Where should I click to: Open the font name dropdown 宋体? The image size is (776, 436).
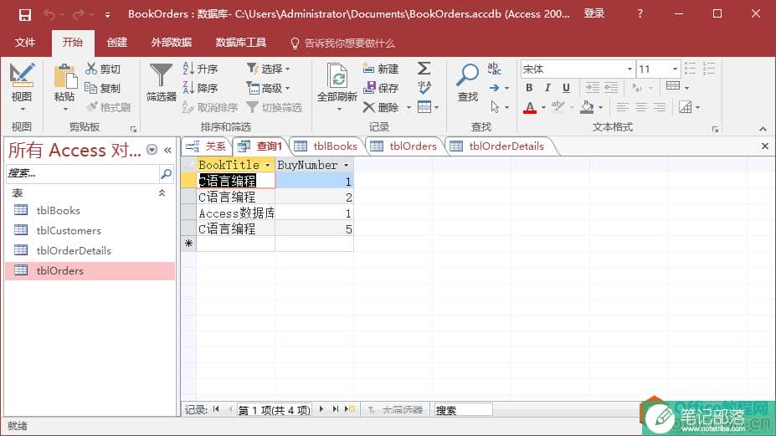coord(630,69)
